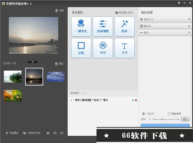
Task: Select the lake with trees thumbnail
Action: click(13, 76)
